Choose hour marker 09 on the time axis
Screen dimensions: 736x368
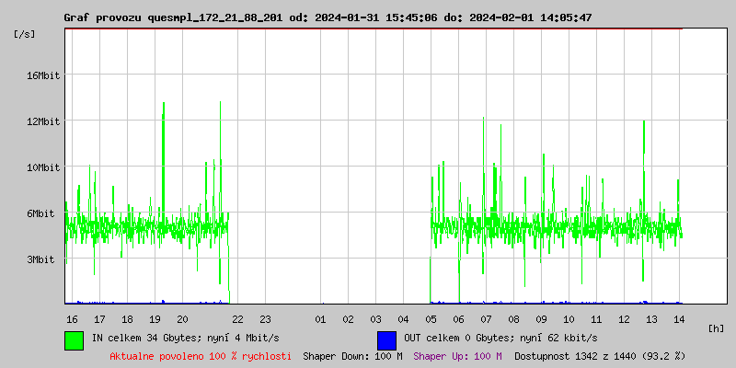541,319
